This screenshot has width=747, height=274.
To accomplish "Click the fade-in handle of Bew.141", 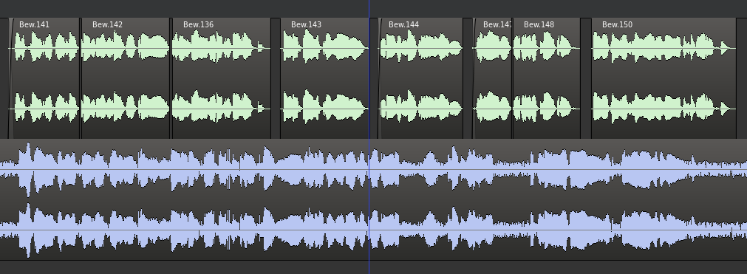I will click(11, 78).
